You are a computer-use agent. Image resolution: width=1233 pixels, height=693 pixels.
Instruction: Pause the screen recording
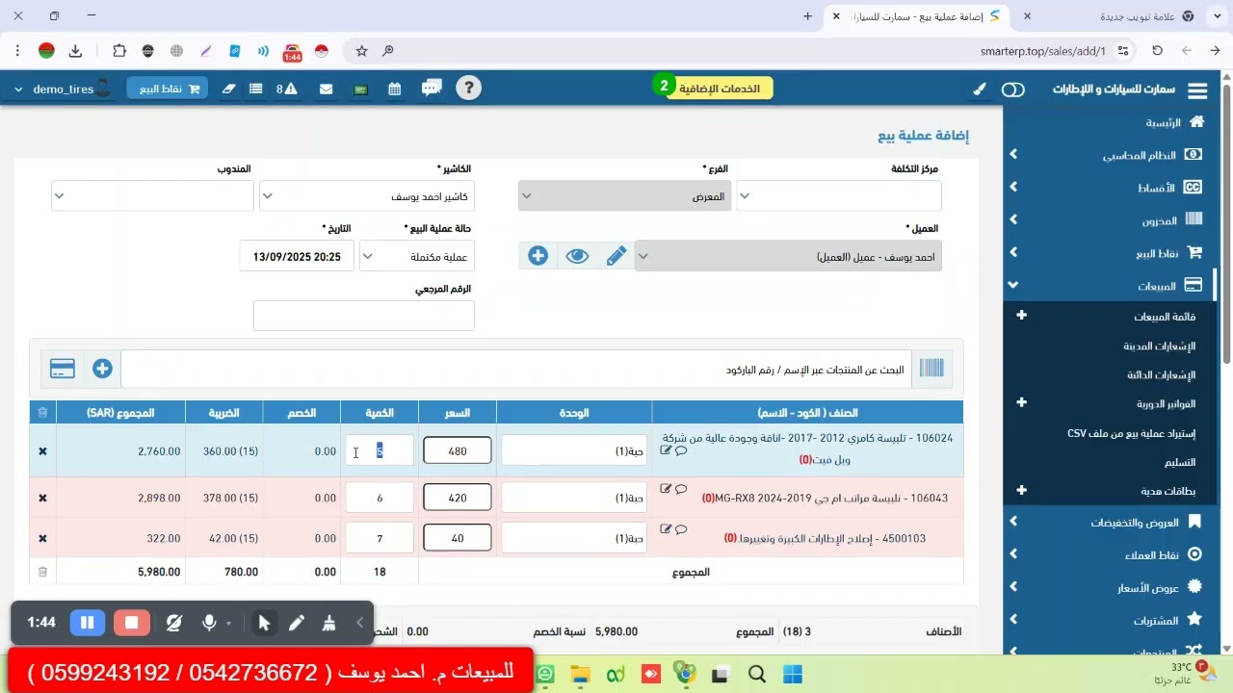87,623
